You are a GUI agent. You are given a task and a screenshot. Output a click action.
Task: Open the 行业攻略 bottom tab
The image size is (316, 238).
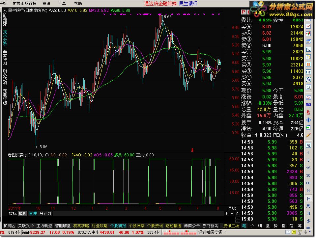coord(100,226)
